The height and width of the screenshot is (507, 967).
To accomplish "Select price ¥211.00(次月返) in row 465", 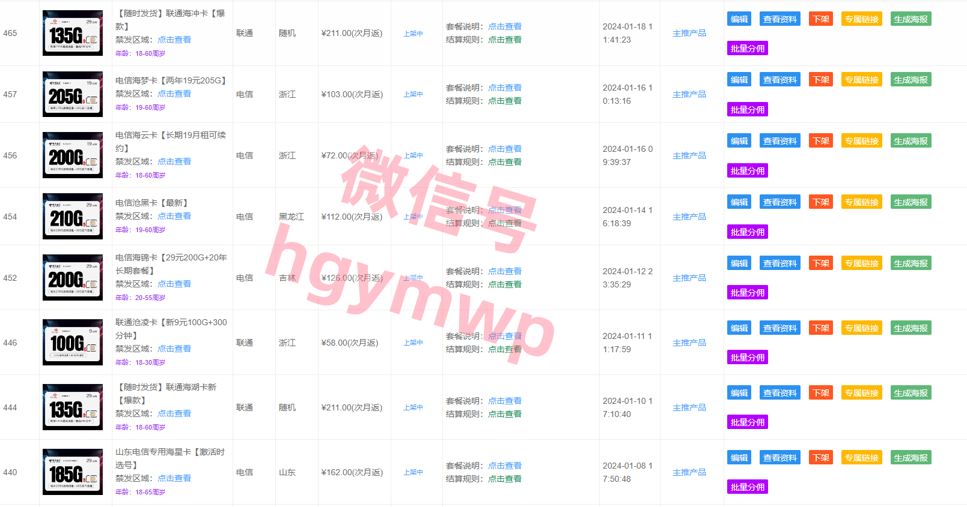I will coord(352,33).
